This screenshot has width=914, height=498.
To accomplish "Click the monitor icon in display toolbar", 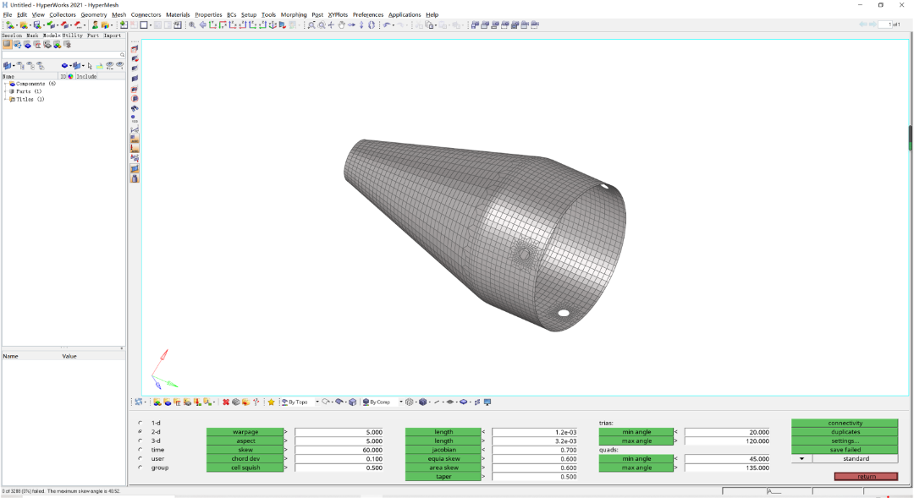I will pyautogui.click(x=488, y=402).
